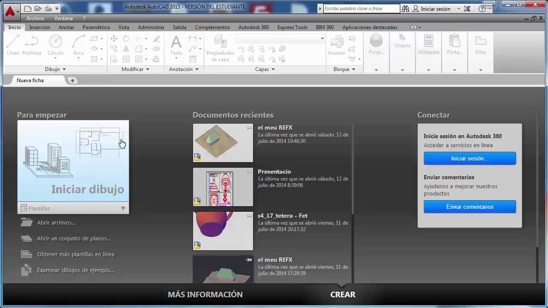Click the Iniciar dibujo tile

pyautogui.click(x=73, y=161)
